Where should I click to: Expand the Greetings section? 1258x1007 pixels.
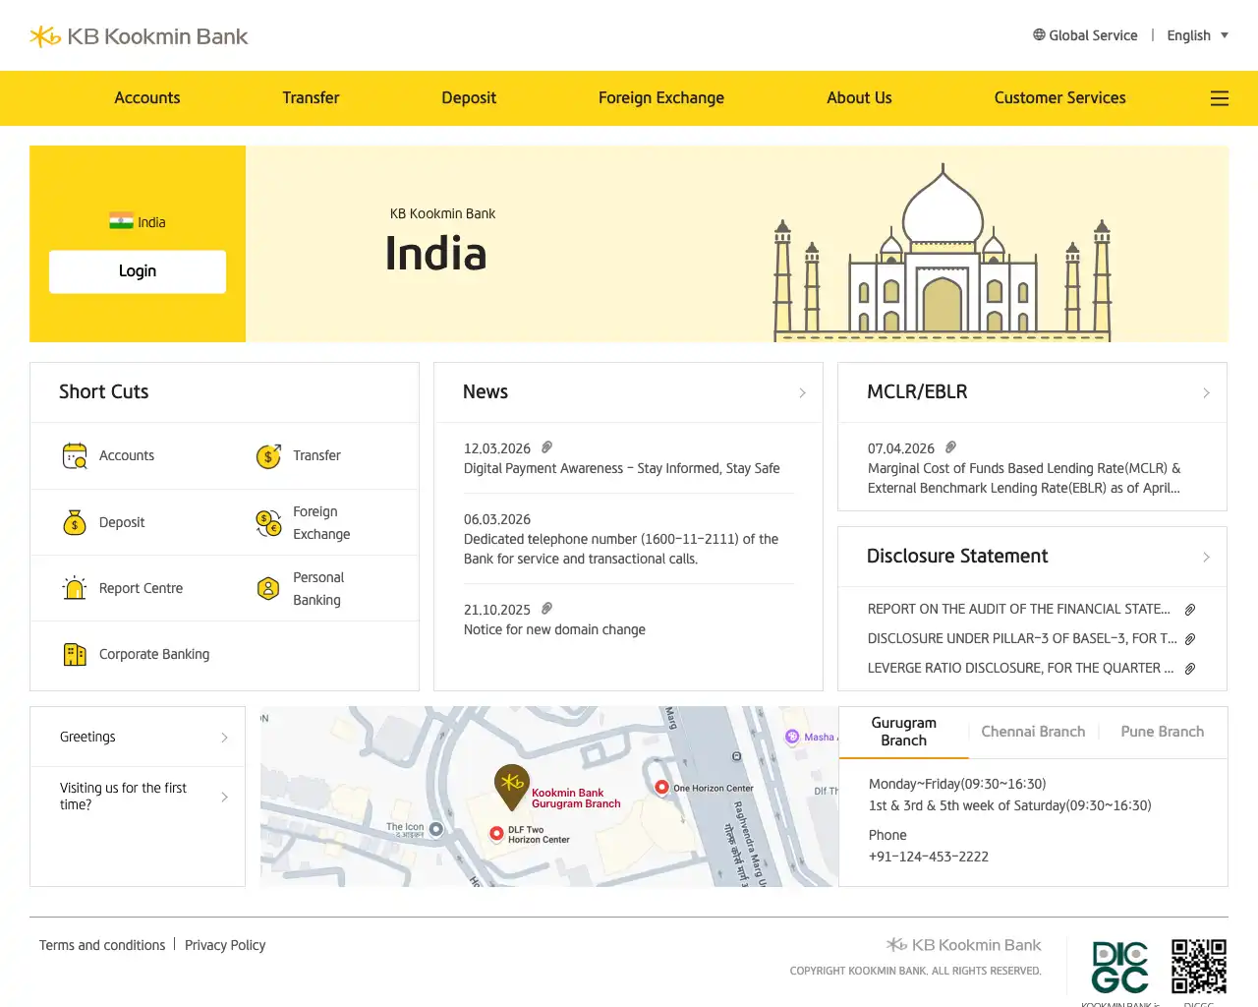tap(138, 737)
